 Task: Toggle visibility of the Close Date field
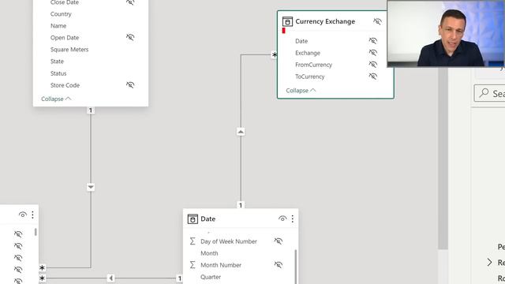pos(130,2)
